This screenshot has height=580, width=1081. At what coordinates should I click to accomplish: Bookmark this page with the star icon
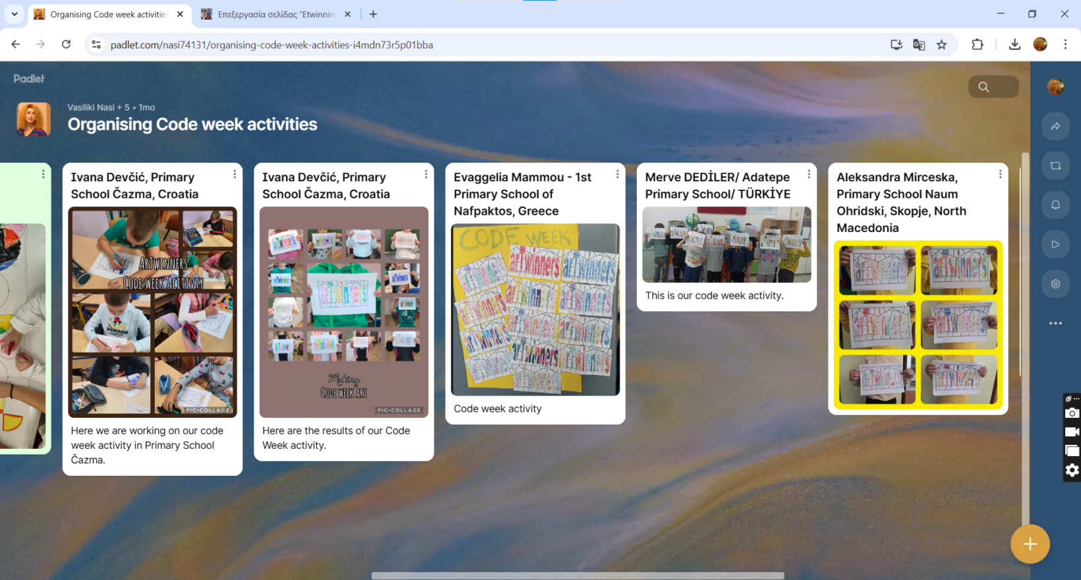tap(941, 45)
